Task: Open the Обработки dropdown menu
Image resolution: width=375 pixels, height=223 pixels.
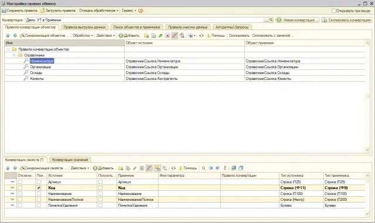Action: tap(83, 36)
